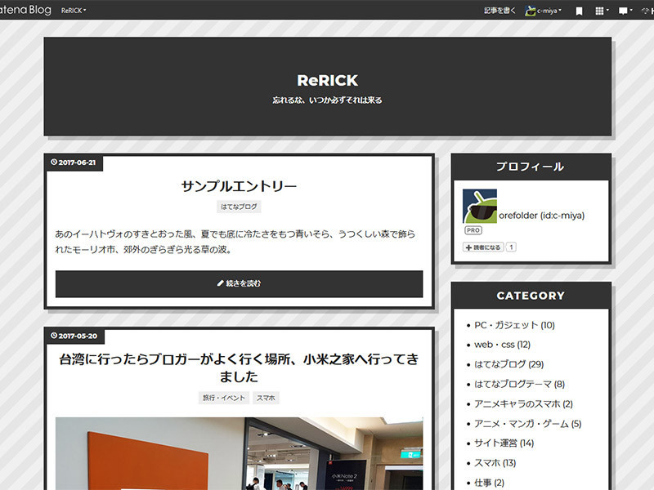This screenshot has width=654, height=490.
Task: Click the blog subtitle 忘れるな、いつか必ずそれは来る
Action: 328,100
